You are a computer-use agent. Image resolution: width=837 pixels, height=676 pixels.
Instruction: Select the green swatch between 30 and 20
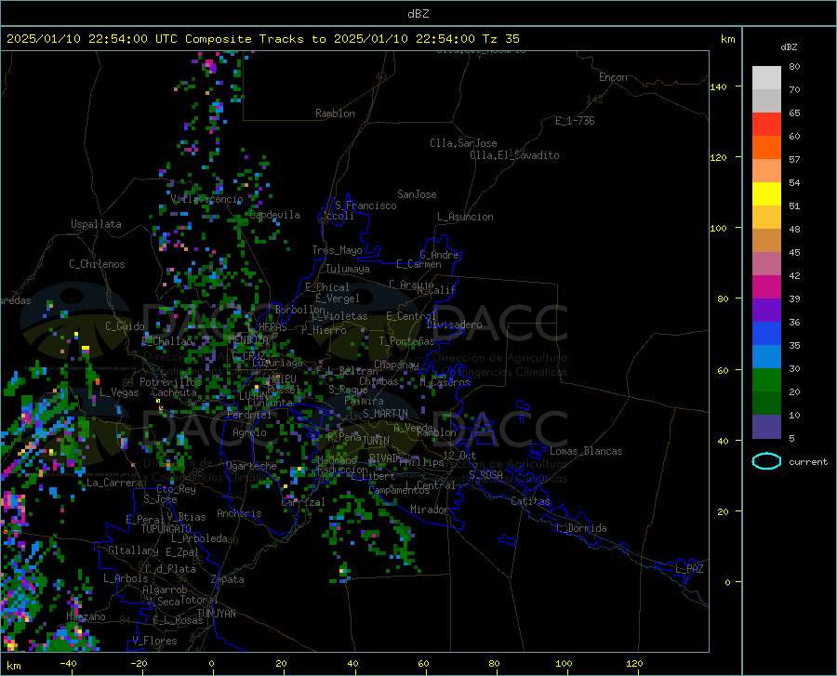point(766,380)
